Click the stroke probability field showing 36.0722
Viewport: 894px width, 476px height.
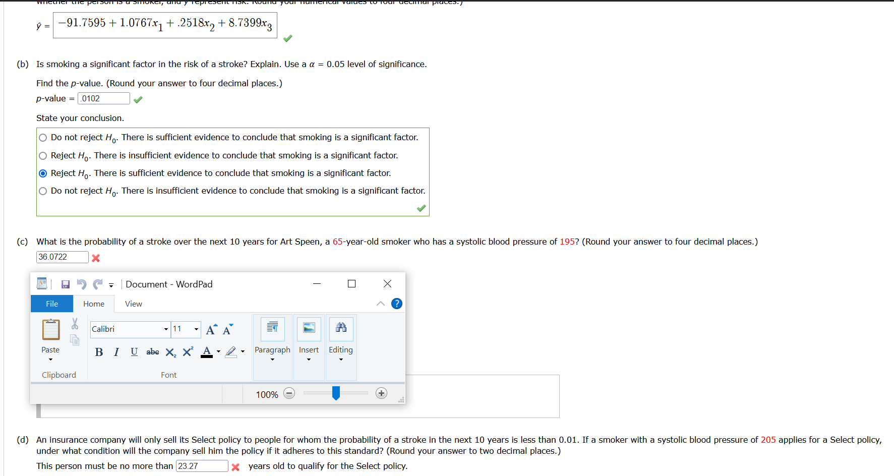(x=63, y=257)
